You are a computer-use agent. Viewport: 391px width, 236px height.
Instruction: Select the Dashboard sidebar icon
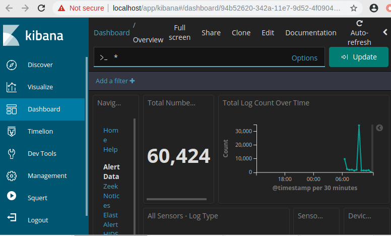pos(12,109)
